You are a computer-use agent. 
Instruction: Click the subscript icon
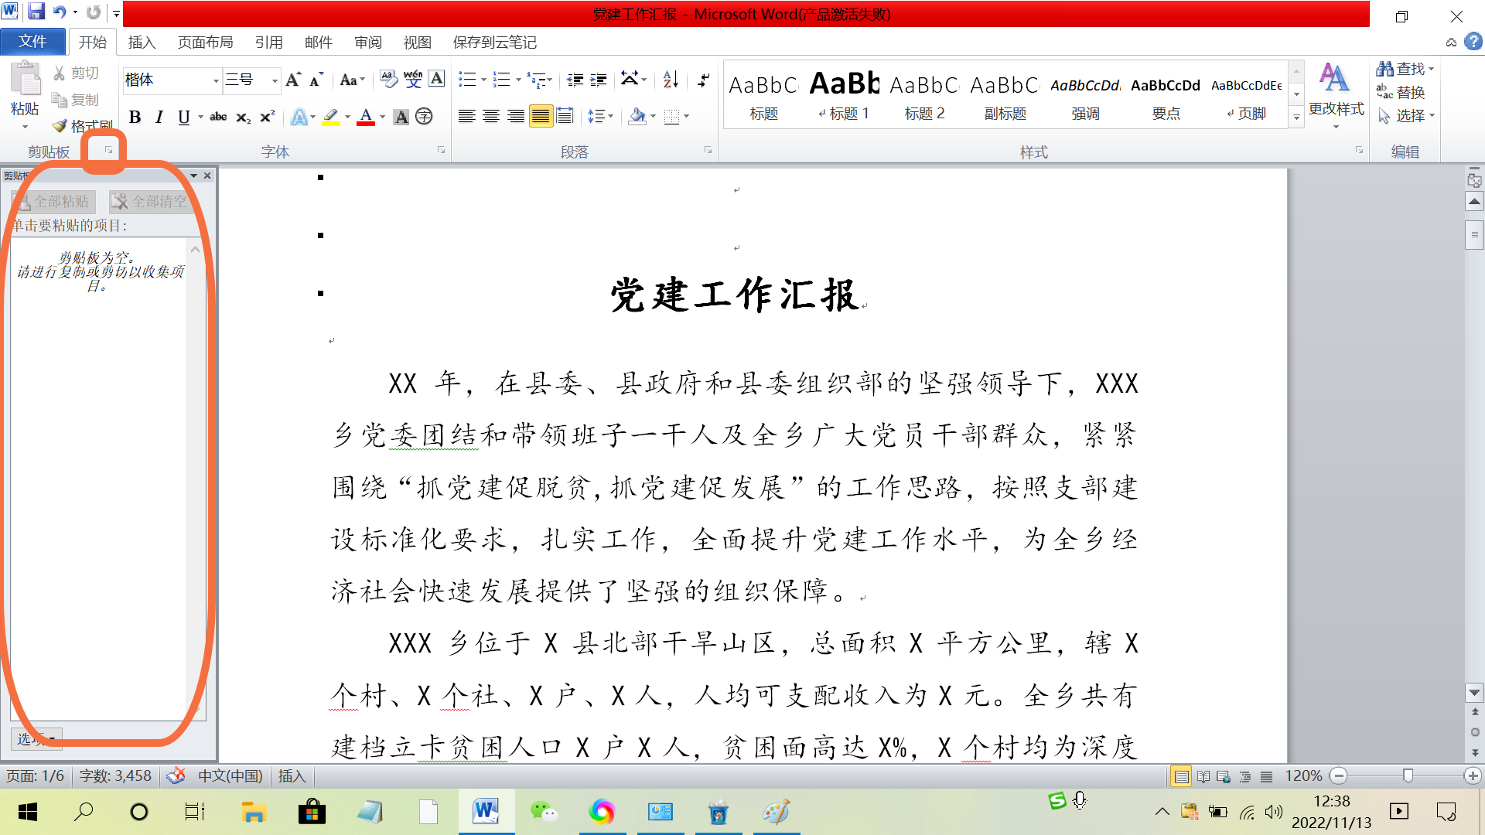[243, 117]
